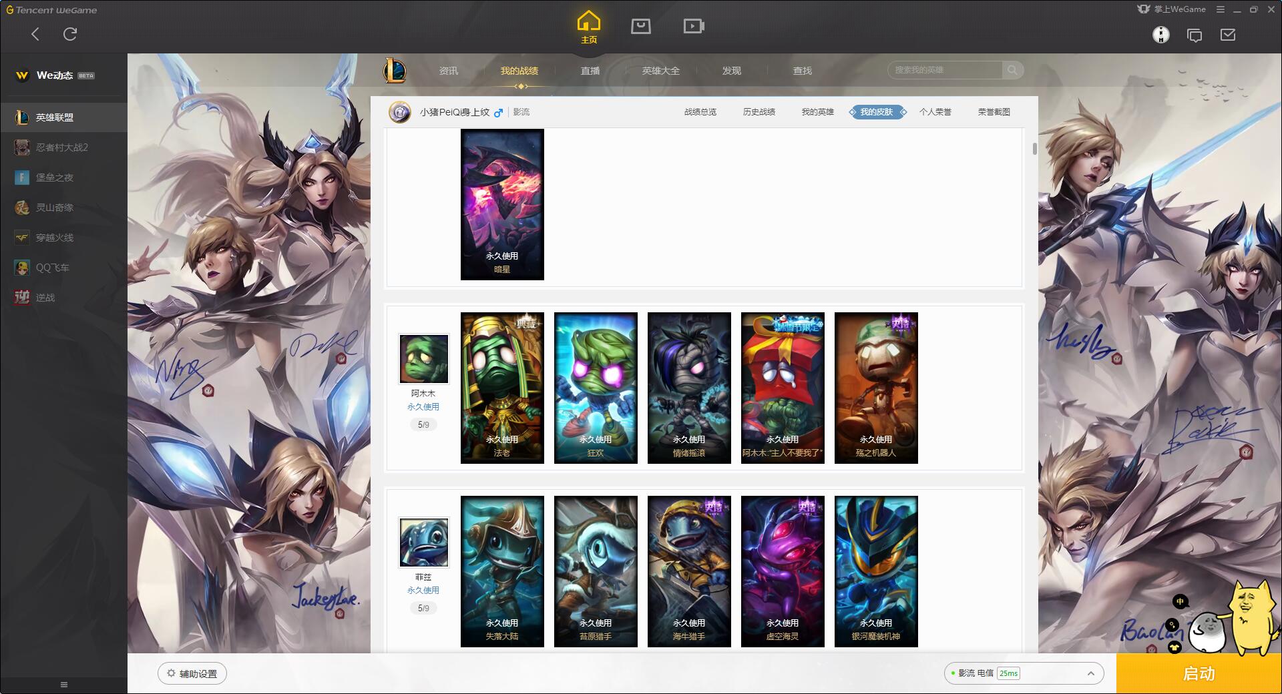Switch to the 资讯 tab
The height and width of the screenshot is (694, 1282).
pyautogui.click(x=449, y=71)
